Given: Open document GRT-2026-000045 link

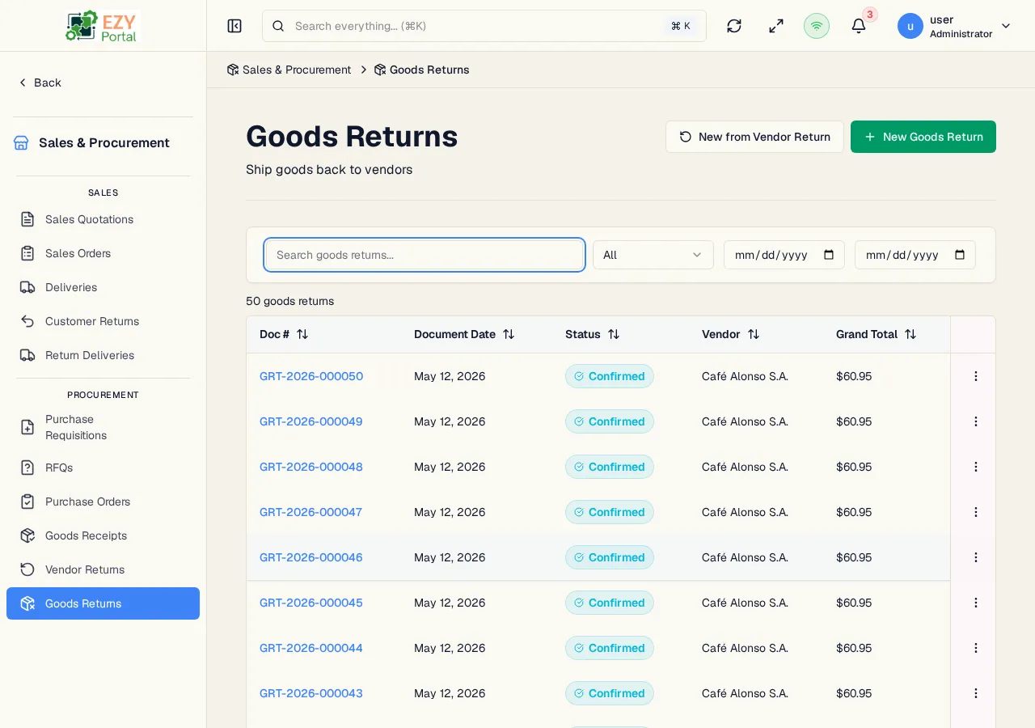Looking at the screenshot, I should tap(311, 603).
